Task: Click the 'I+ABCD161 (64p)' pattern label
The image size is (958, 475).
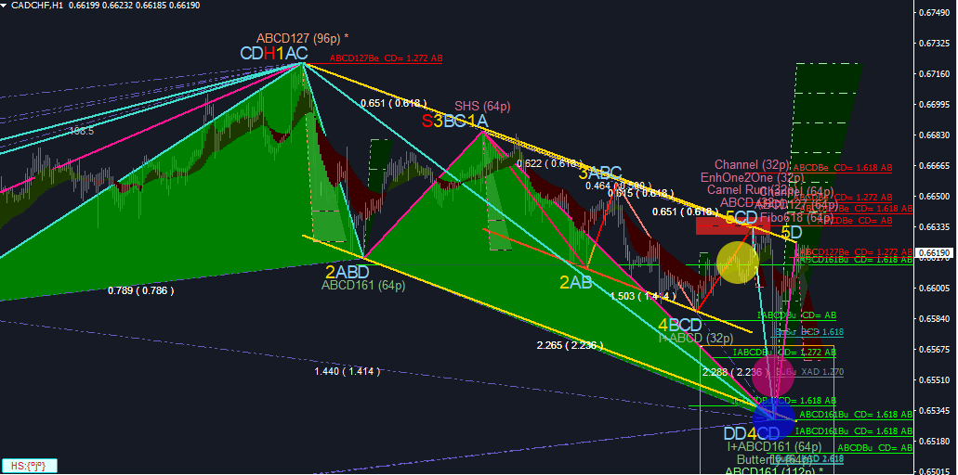Action: [774, 447]
